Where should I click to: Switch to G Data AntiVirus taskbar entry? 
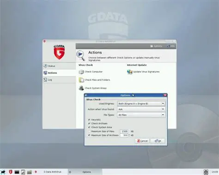pos(50,172)
